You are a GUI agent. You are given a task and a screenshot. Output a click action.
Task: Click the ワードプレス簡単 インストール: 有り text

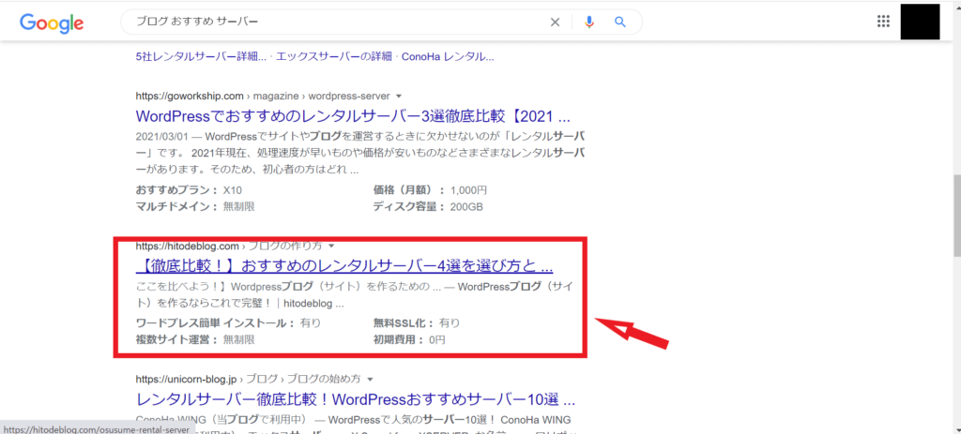point(228,322)
